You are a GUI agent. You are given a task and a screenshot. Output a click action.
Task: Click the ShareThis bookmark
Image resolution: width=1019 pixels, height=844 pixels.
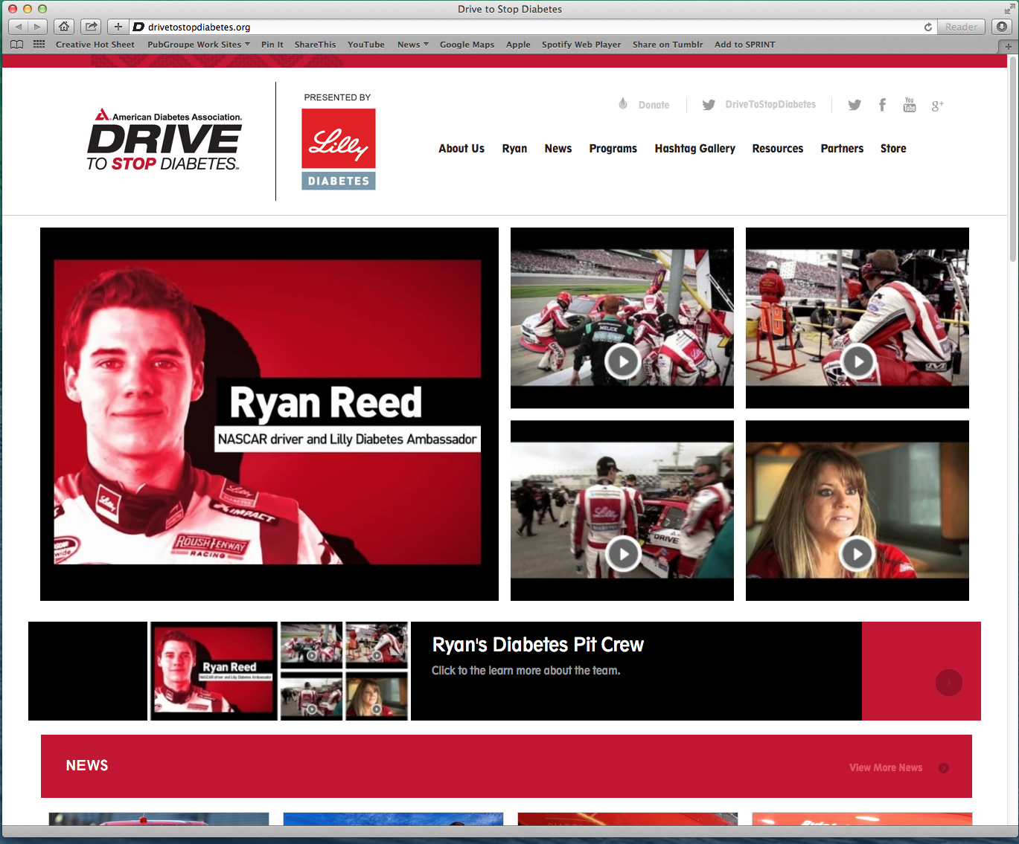point(315,45)
